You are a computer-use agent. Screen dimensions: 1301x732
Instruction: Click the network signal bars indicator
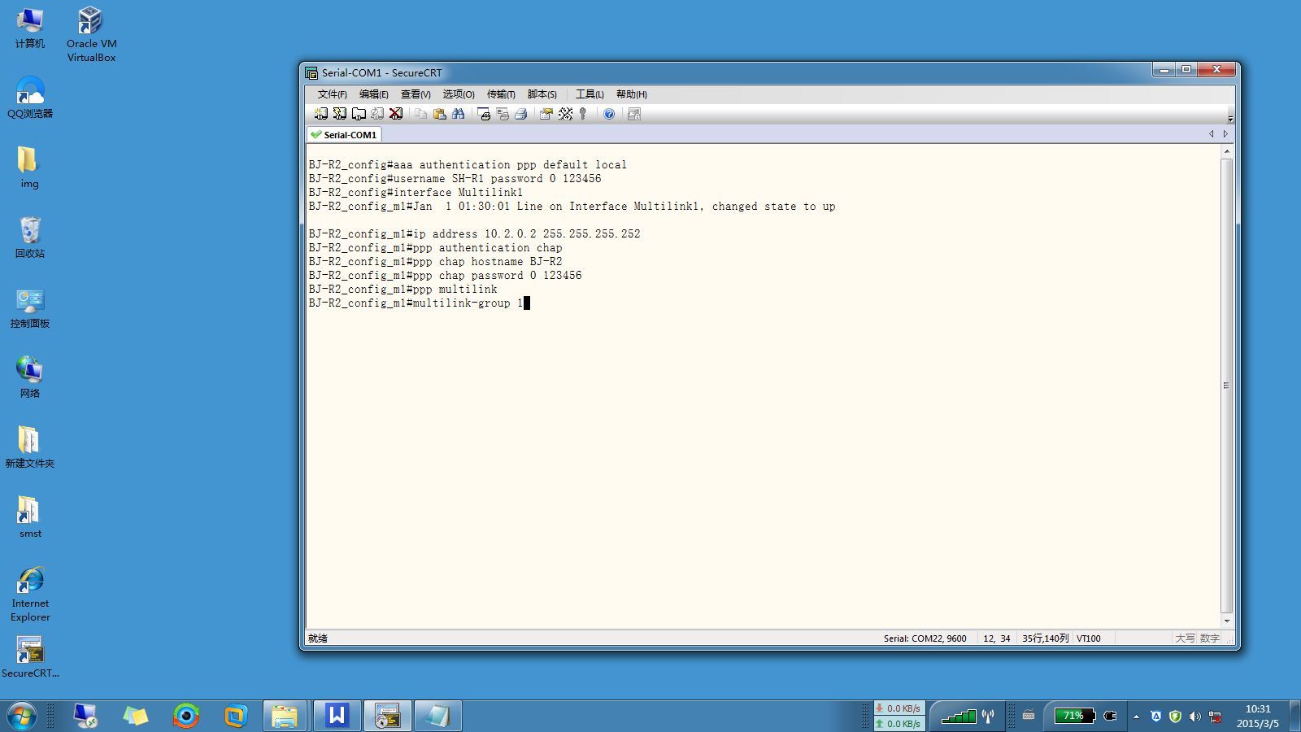click(959, 717)
